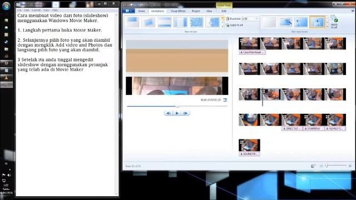Open the magnifier search icon on taskbar
This screenshot has height=200, width=356.
tap(6, 56)
